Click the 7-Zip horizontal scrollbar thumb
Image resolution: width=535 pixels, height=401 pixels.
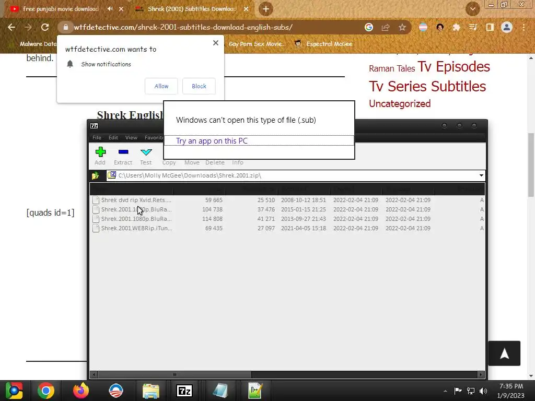175,374
